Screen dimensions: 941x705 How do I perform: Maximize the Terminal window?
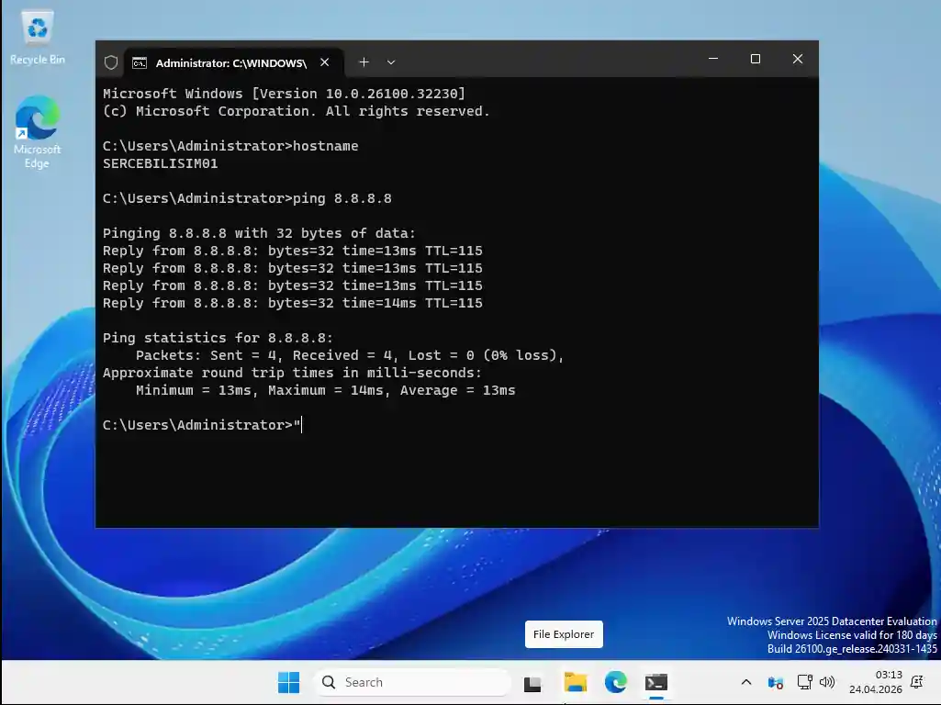click(756, 59)
